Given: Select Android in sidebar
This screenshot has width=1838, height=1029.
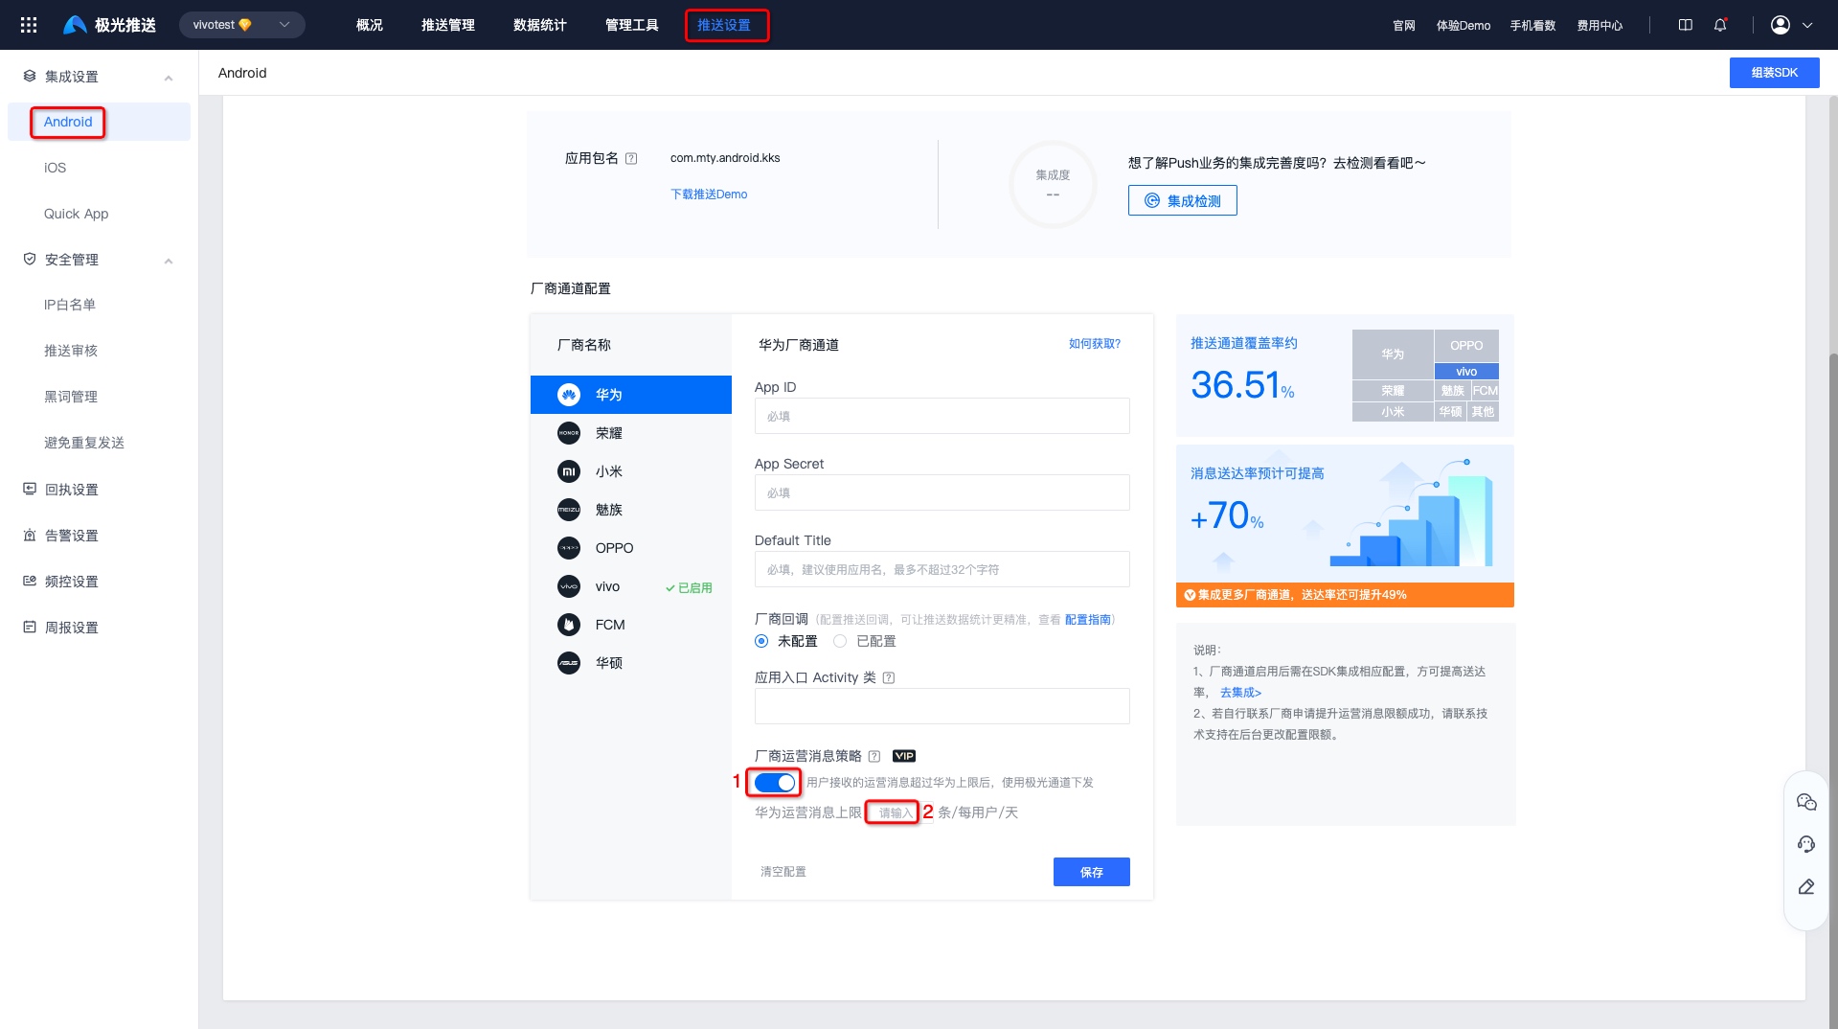Looking at the screenshot, I should tap(99, 122).
